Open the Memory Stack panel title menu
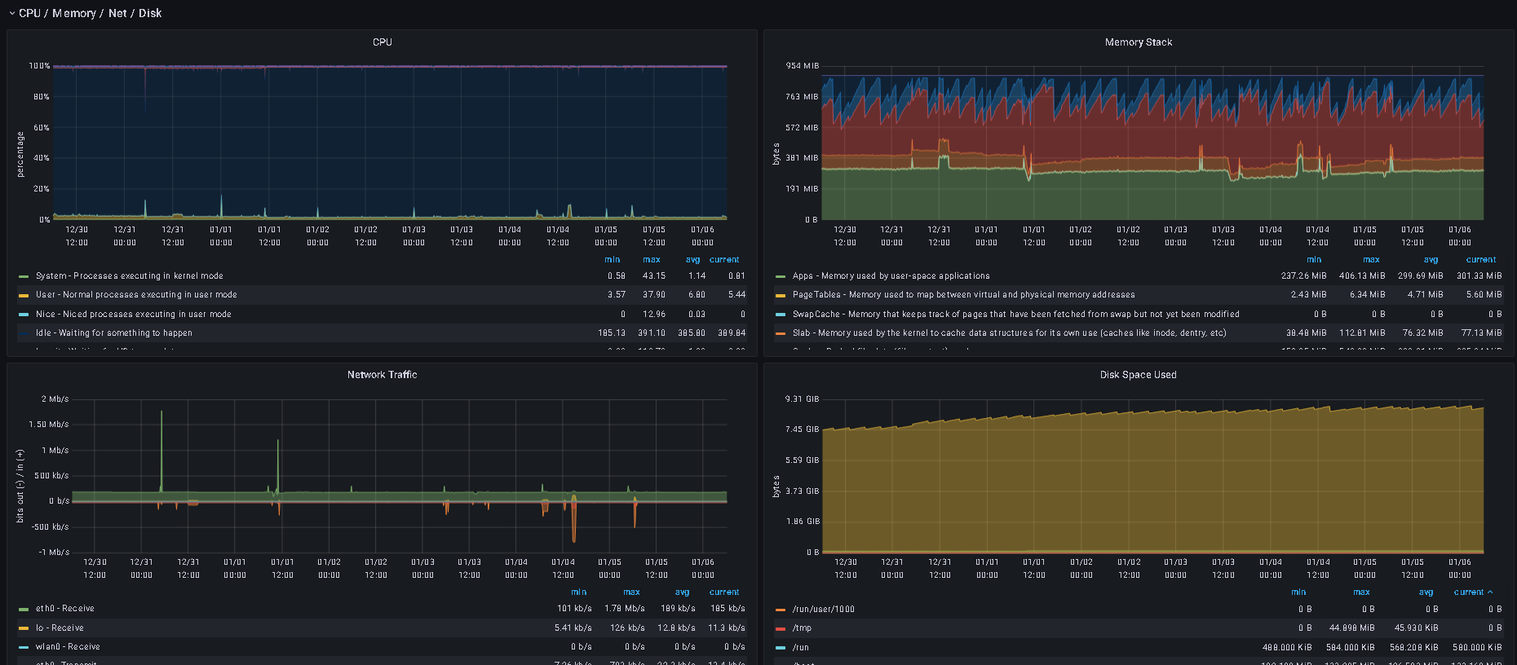This screenshot has height=665, width=1517. 1139,42
